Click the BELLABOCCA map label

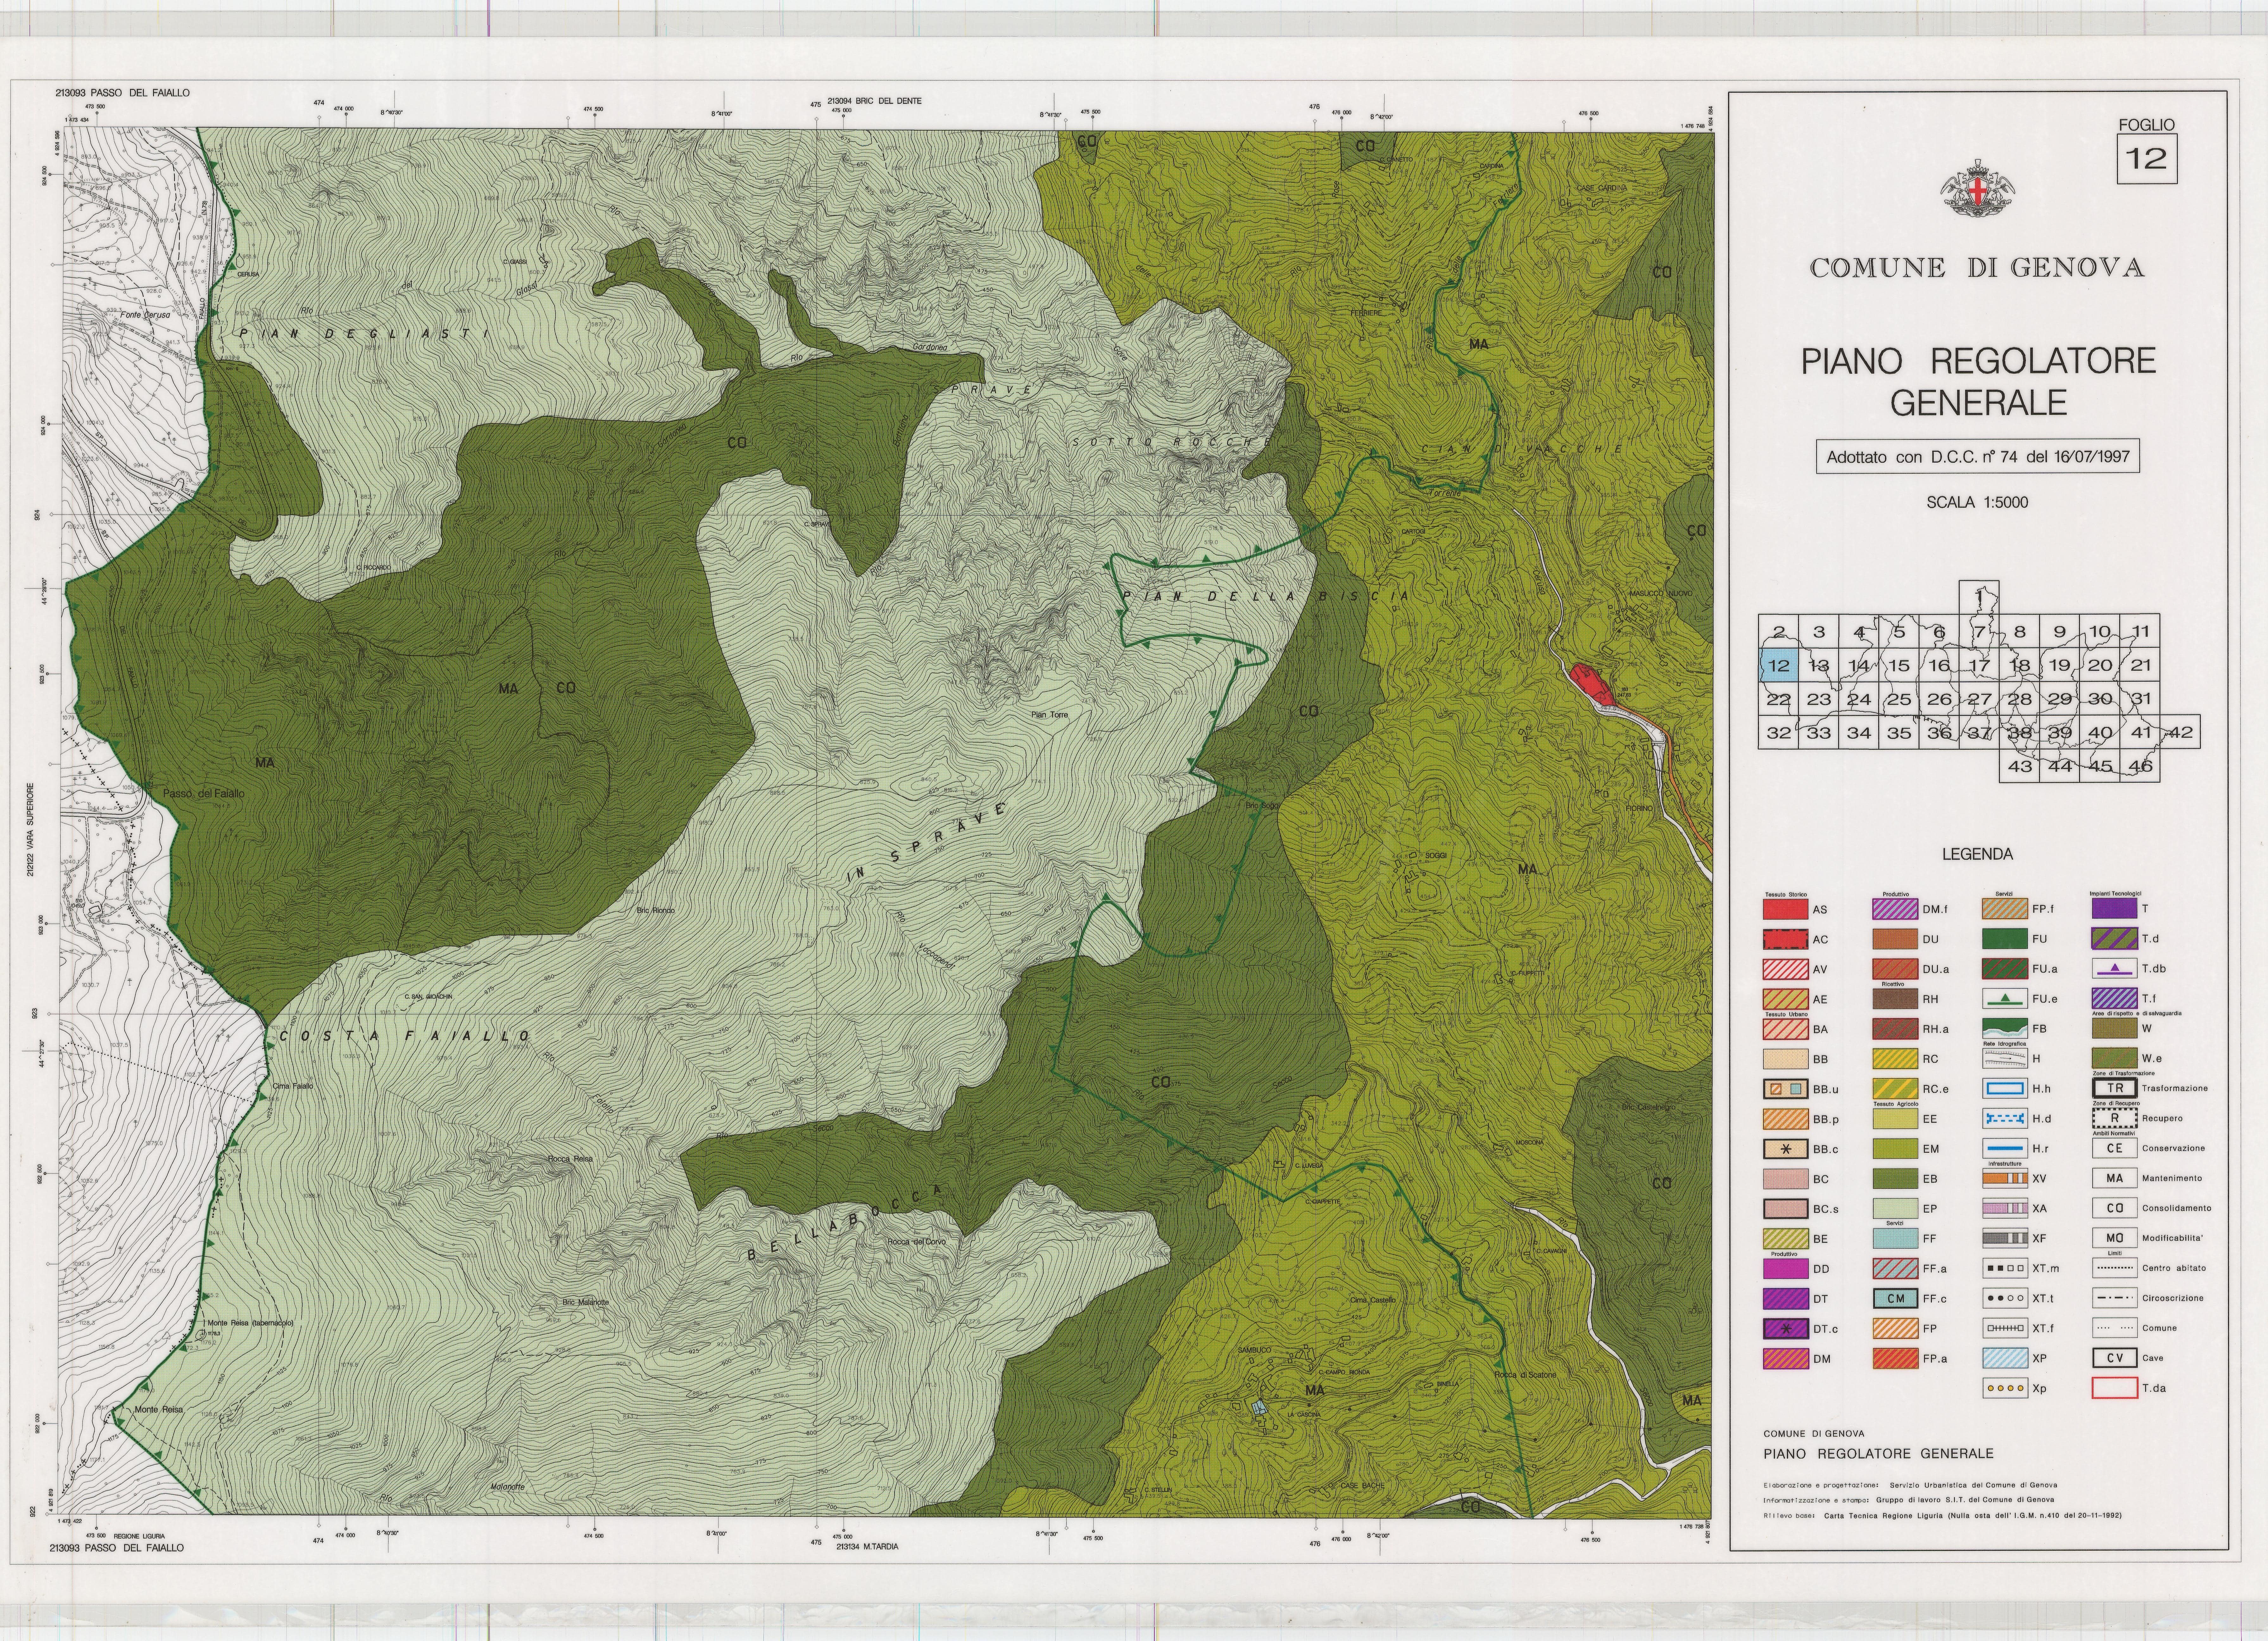tap(846, 1222)
